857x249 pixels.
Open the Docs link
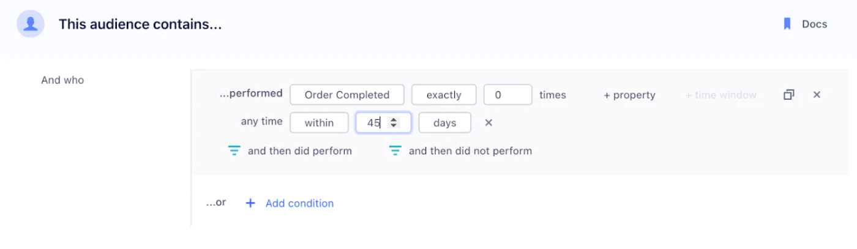814,24
